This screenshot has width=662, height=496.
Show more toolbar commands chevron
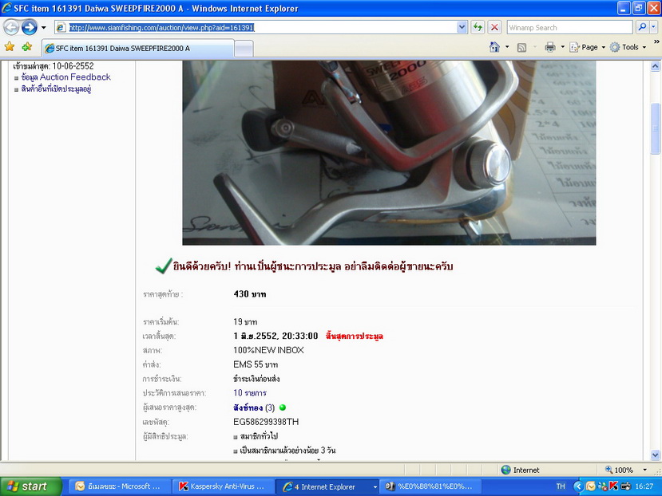click(656, 41)
